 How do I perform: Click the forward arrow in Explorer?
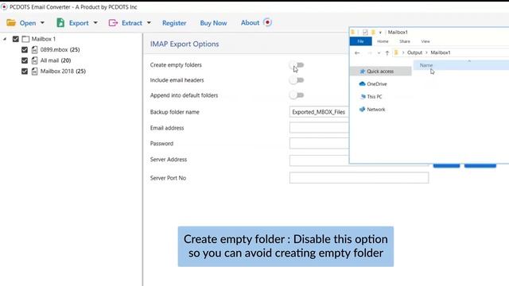click(369, 52)
